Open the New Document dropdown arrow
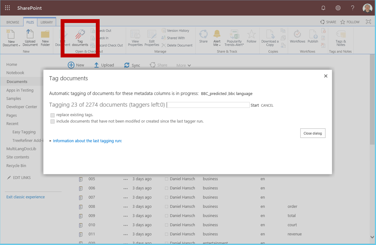This screenshot has width=376, height=245. pyautogui.click(x=19, y=46)
